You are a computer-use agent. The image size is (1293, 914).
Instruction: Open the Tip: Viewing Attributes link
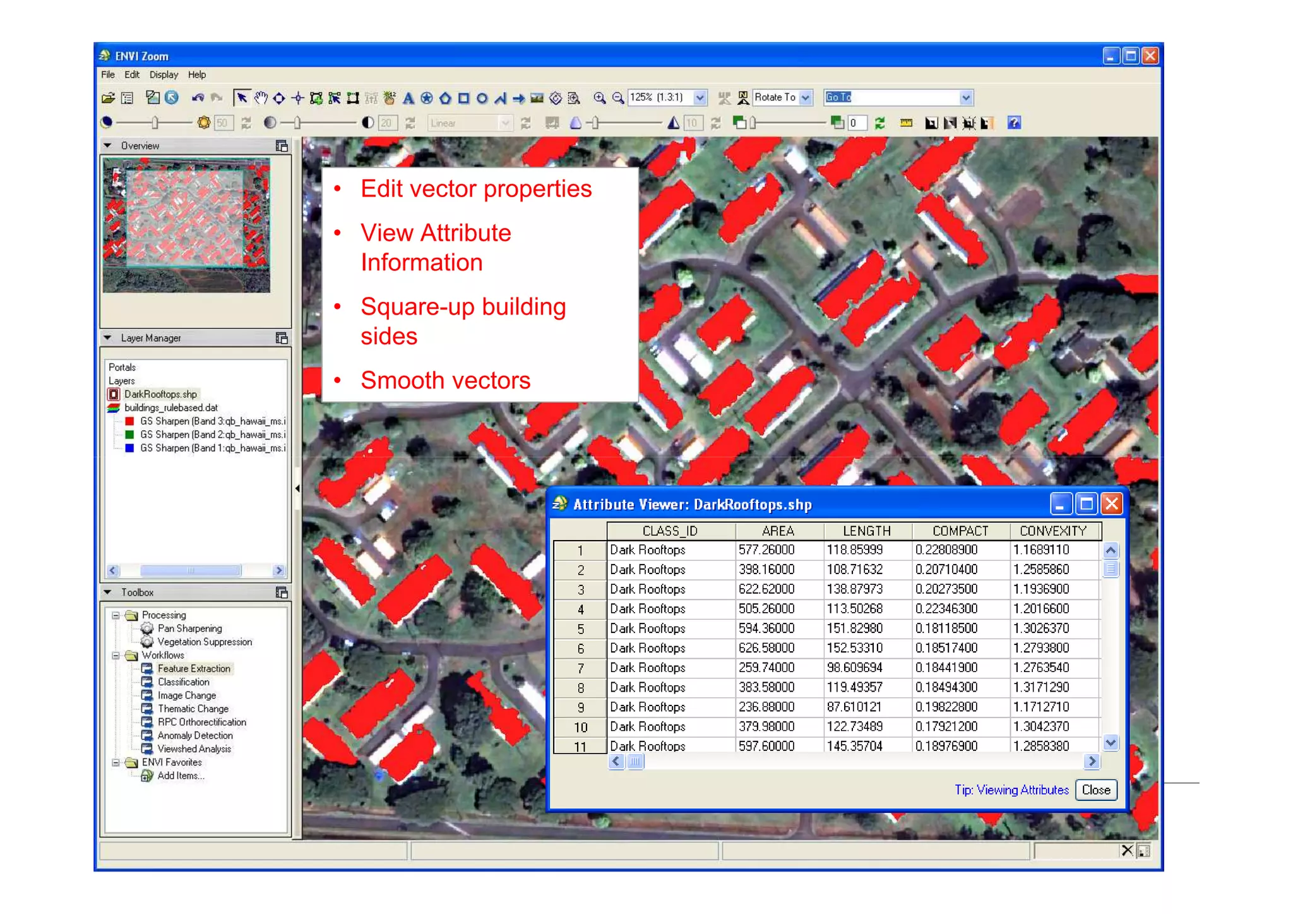1011,790
